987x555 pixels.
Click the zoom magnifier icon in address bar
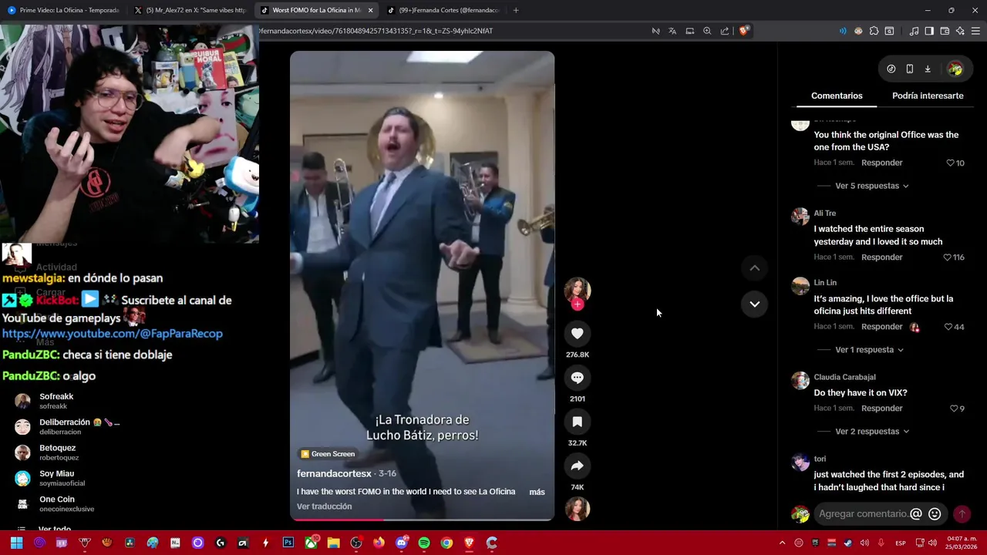click(x=707, y=31)
